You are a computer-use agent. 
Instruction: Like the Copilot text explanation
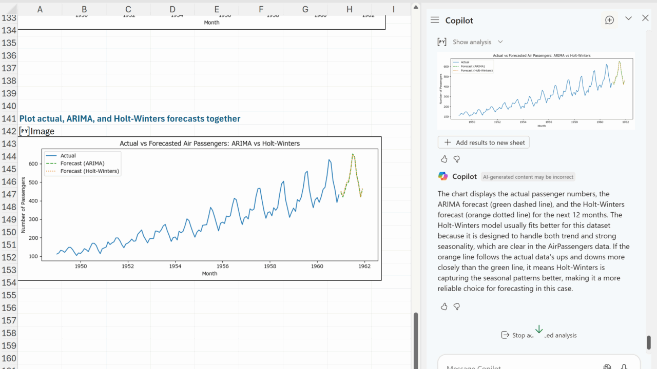coord(444,306)
